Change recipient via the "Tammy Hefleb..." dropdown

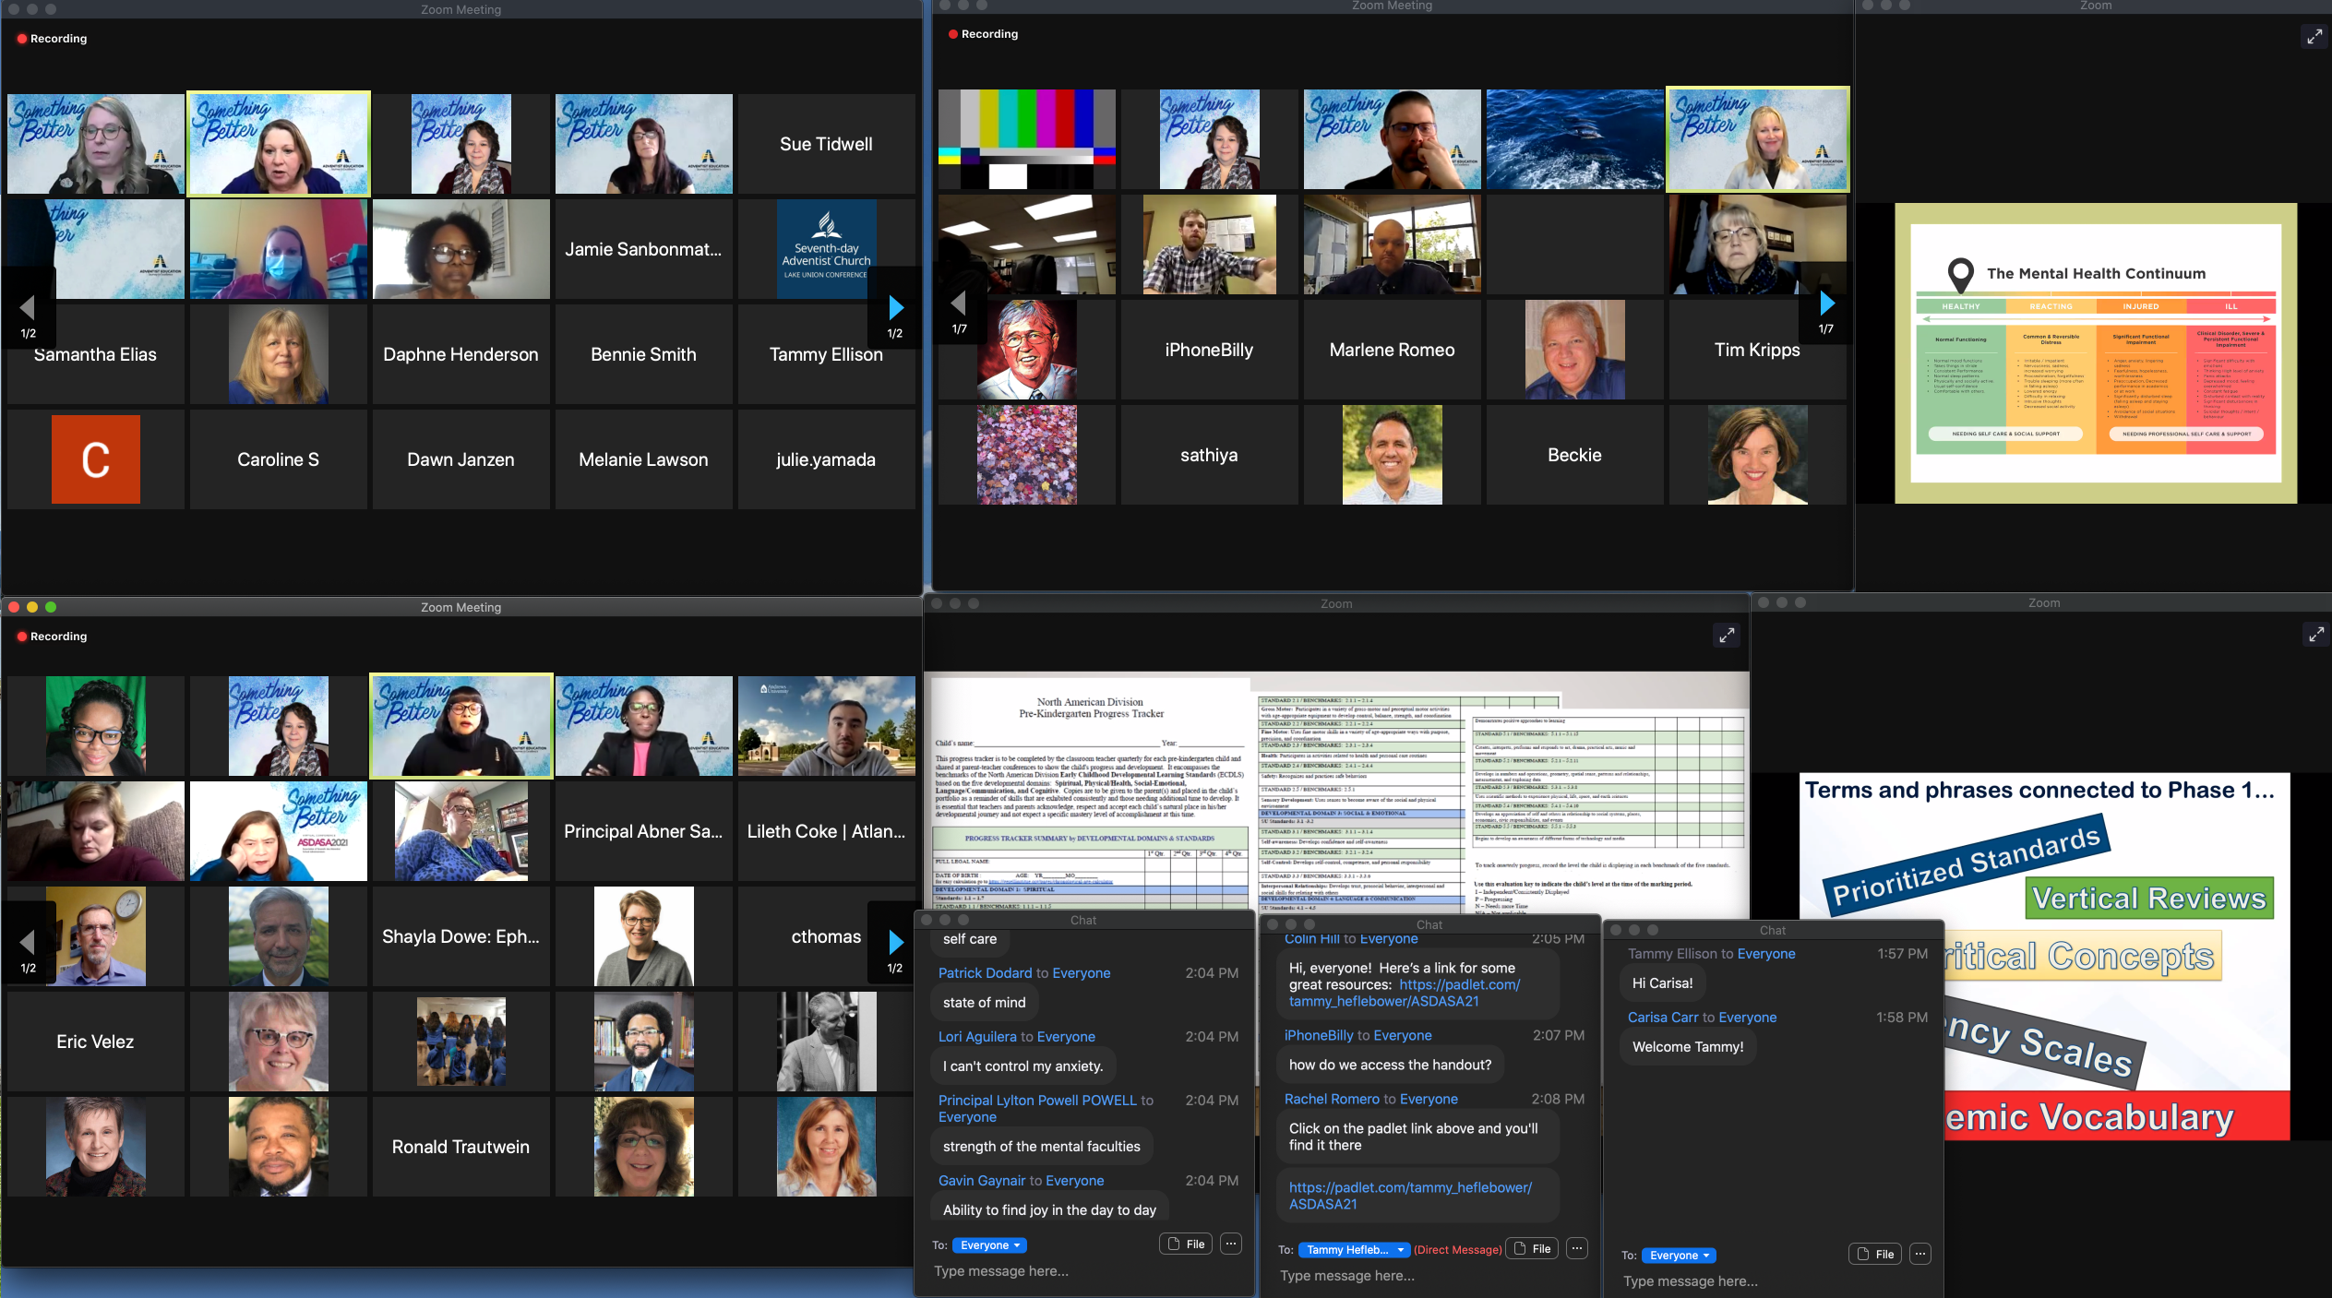(x=1352, y=1249)
